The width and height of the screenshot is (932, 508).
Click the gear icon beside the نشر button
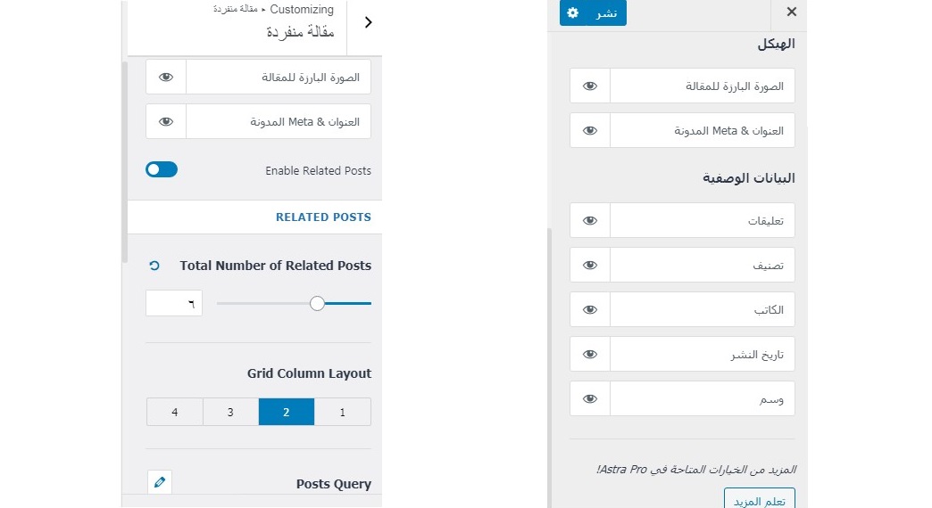pos(573,13)
